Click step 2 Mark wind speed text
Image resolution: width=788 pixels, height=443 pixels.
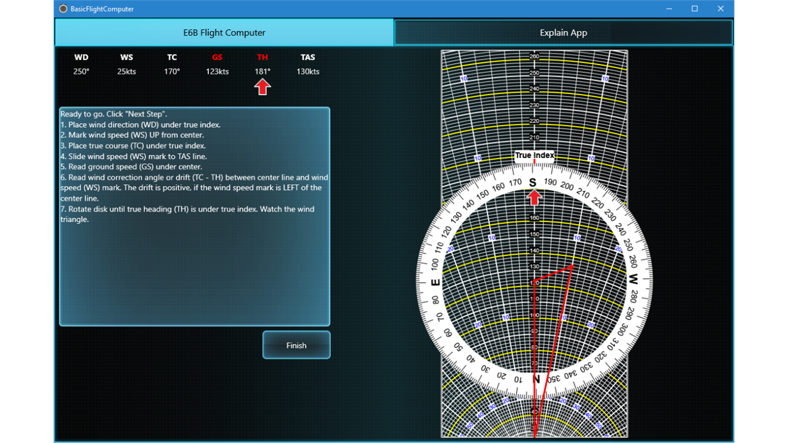[x=132, y=135]
